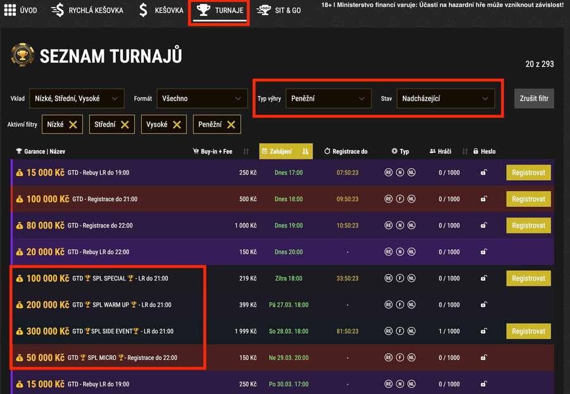Remove the Střední active filter
Viewport: 570px width, 394px height.
click(x=125, y=125)
